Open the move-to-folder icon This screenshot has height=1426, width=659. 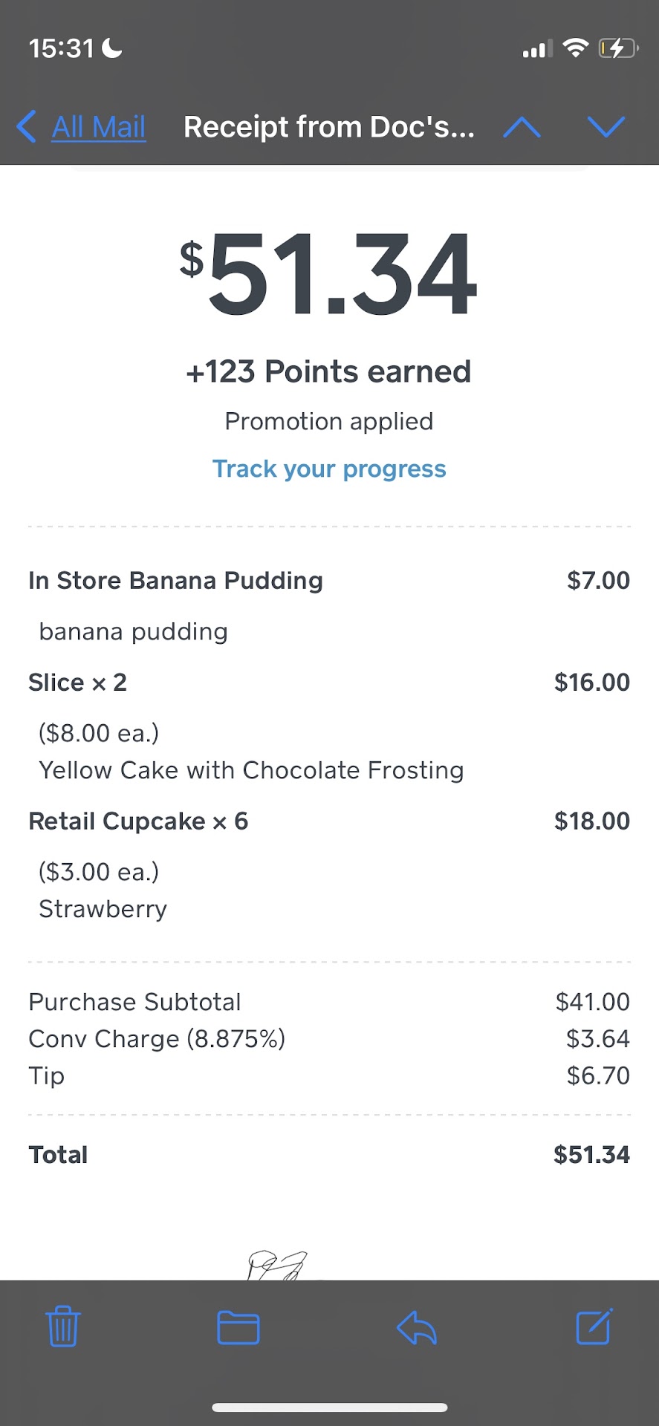[238, 1327]
